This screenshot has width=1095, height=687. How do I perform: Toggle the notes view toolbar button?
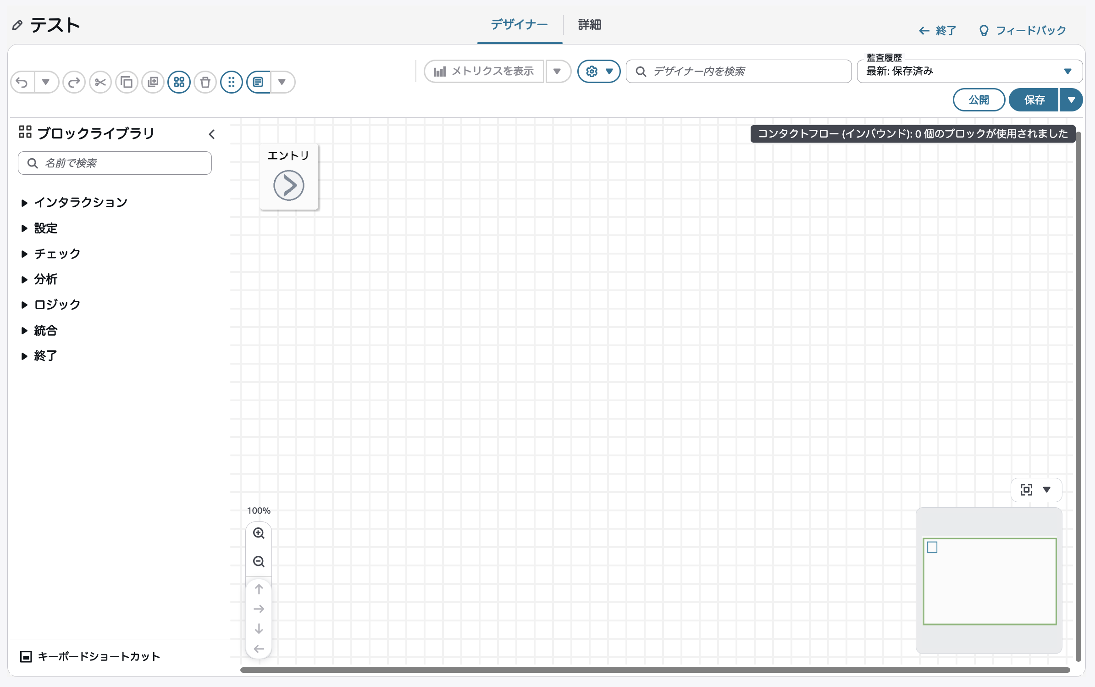(258, 83)
